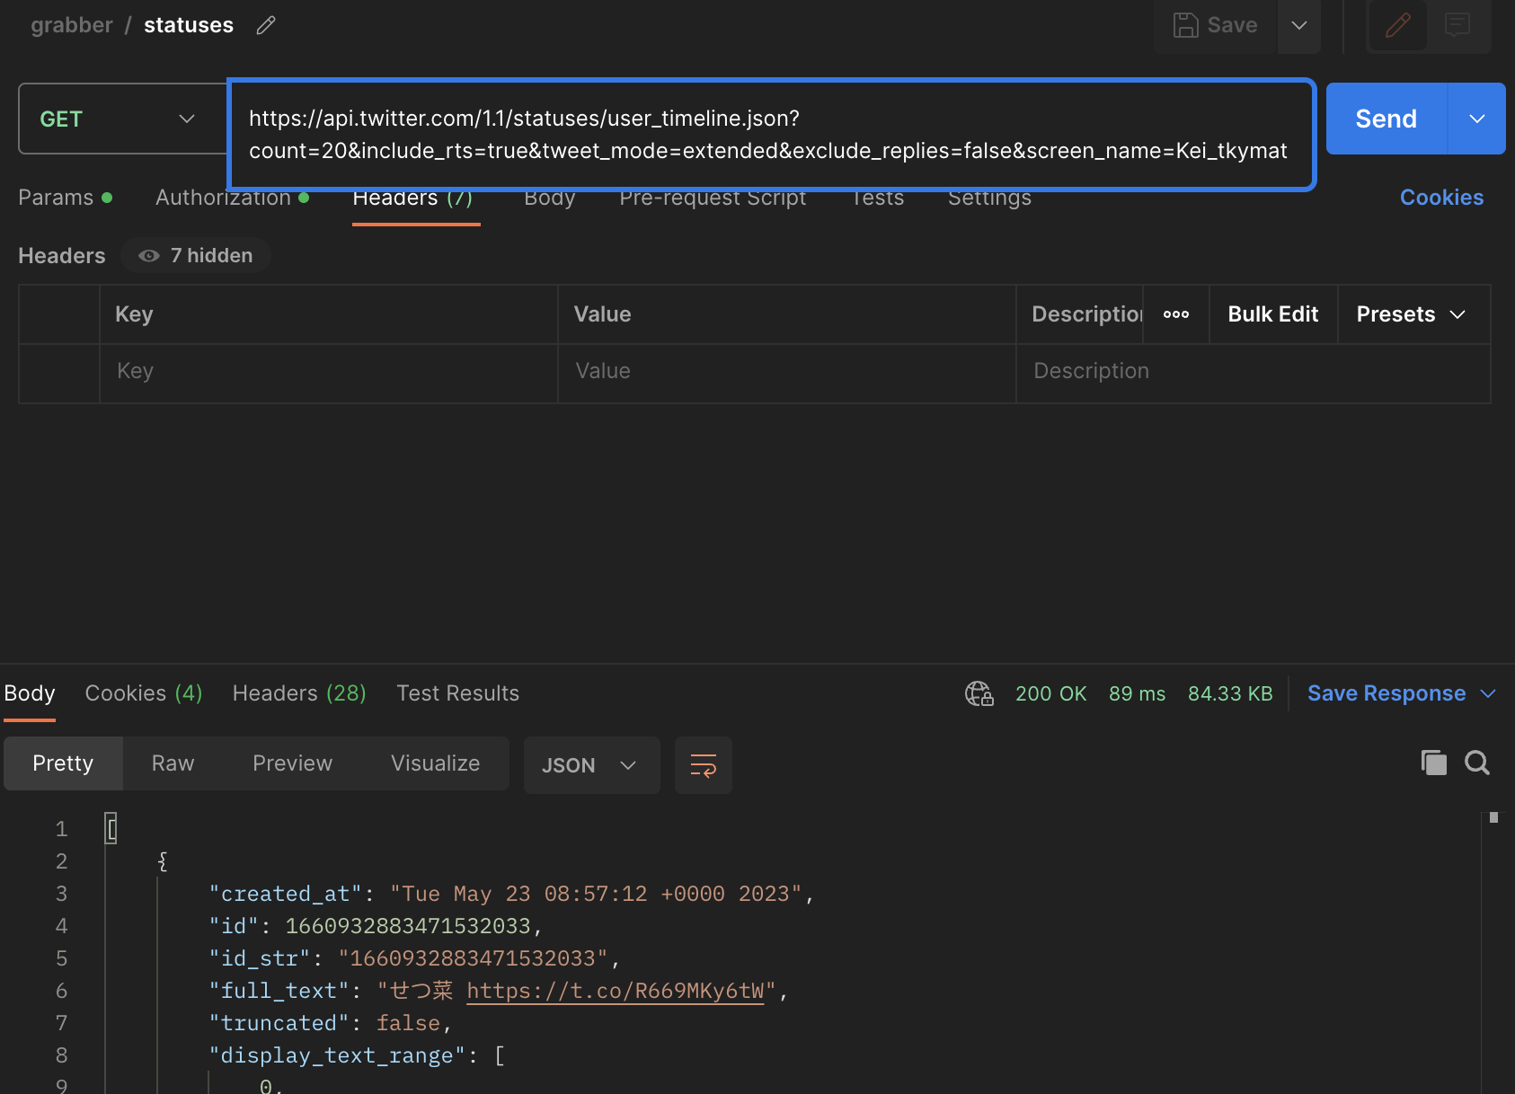Click Save Response
Screen dimensions: 1515x1094
(x=1387, y=693)
